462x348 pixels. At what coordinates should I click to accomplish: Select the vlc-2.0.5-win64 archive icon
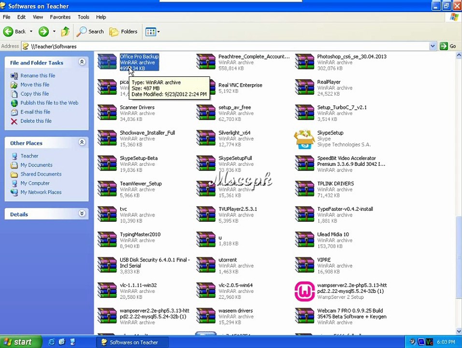[x=206, y=290]
